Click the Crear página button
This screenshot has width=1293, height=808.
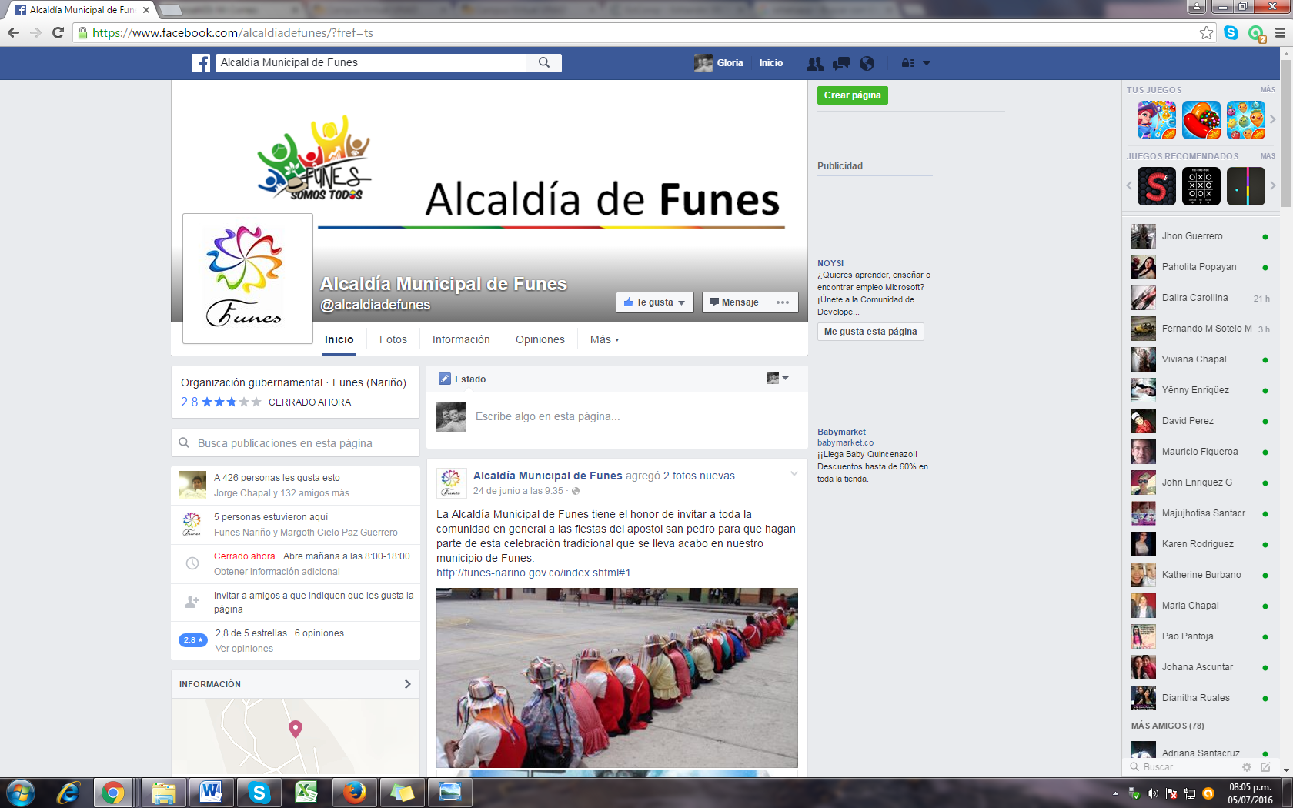(x=853, y=95)
